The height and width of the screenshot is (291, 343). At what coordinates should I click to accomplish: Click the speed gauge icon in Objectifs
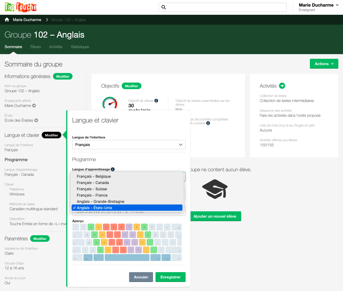[x=110, y=103]
